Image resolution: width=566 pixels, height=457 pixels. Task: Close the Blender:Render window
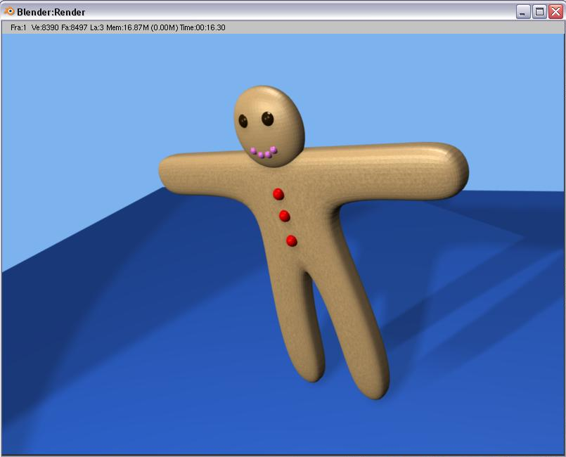click(556, 12)
